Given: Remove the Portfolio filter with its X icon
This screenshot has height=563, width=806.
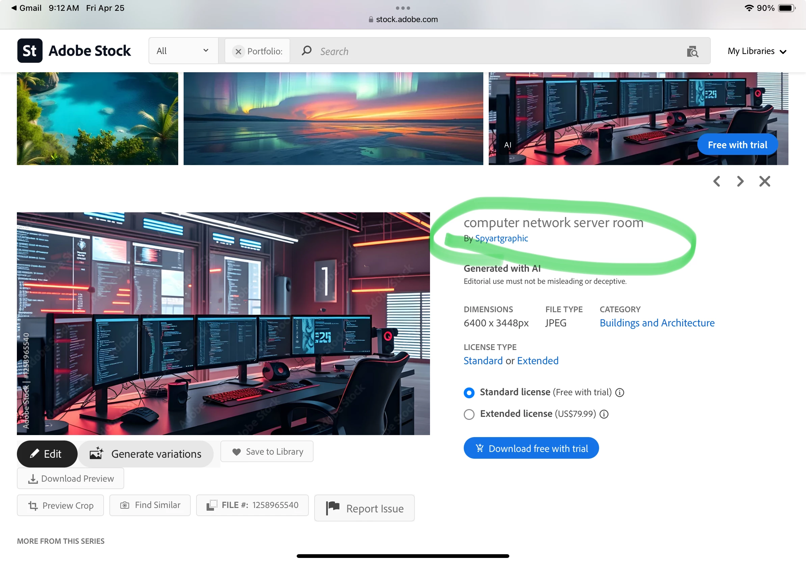Looking at the screenshot, I should (238, 52).
